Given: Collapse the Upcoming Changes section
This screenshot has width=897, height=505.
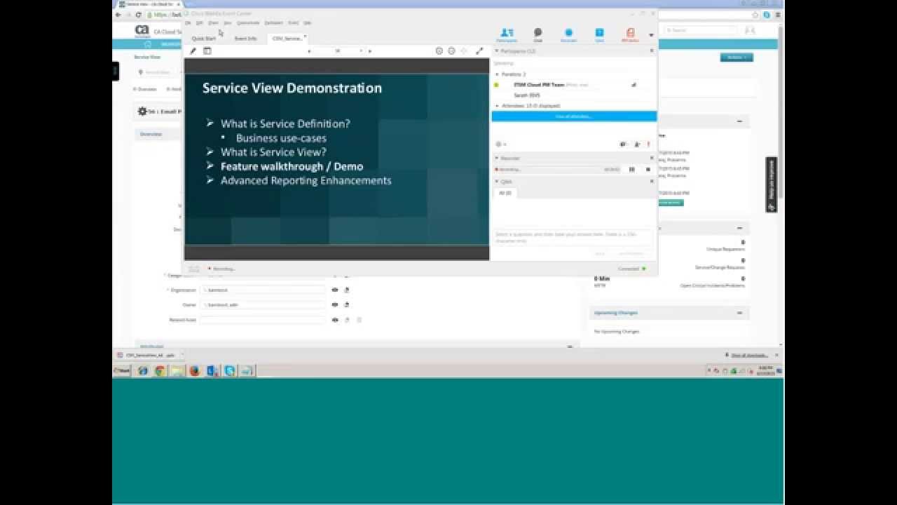Looking at the screenshot, I should (739, 313).
